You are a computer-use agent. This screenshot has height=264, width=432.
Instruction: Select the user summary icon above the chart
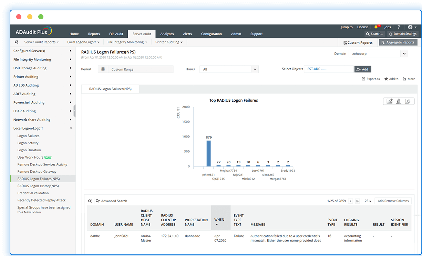(x=399, y=101)
